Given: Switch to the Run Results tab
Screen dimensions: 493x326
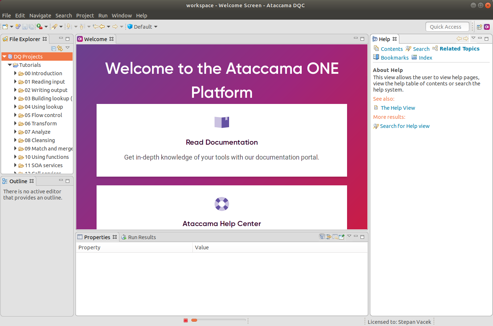Looking at the screenshot, I should pos(142,237).
